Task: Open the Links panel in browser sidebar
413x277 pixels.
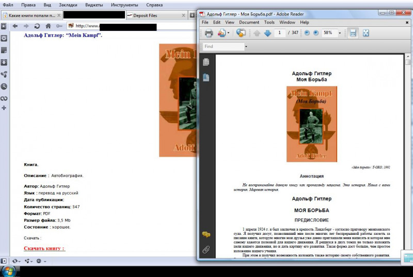Action: [x=4, y=74]
